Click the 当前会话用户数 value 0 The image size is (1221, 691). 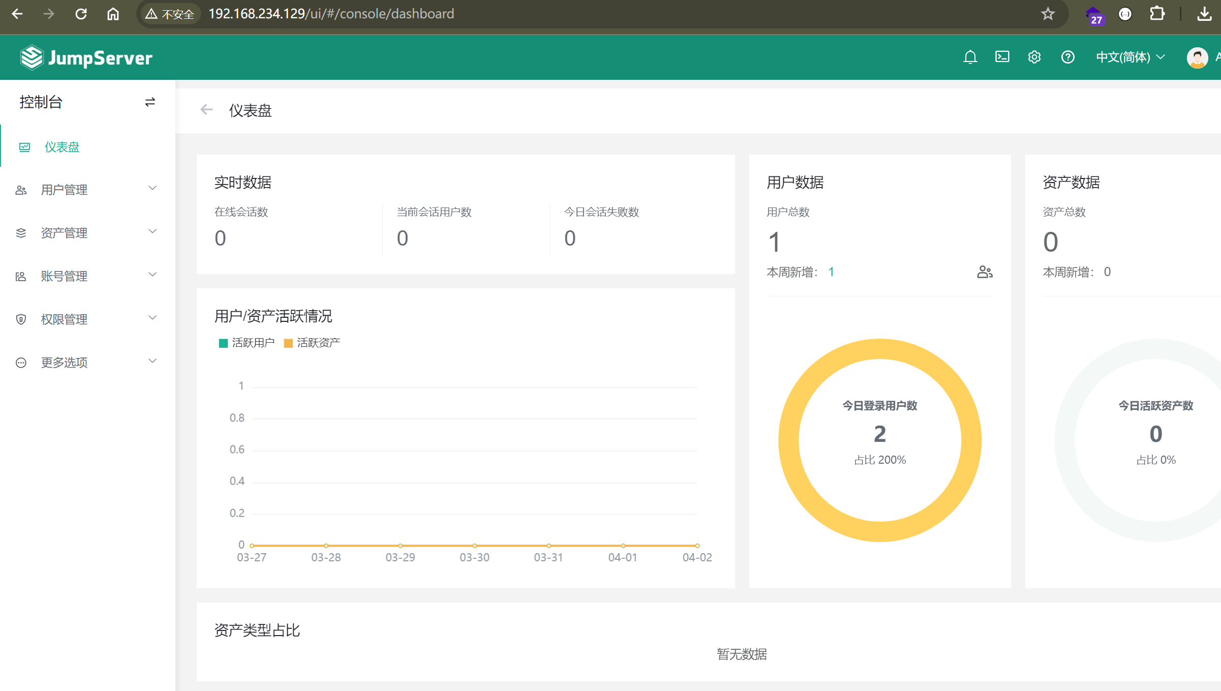pos(403,238)
